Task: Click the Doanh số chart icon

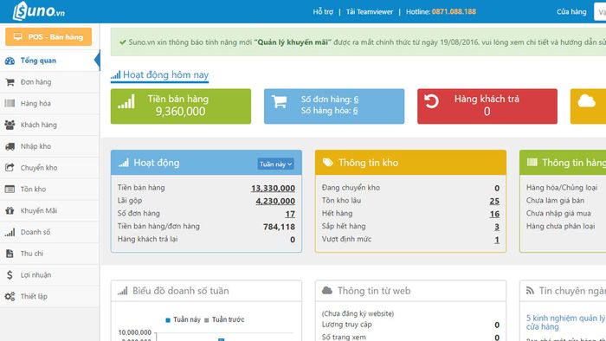Action: click(10, 232)
